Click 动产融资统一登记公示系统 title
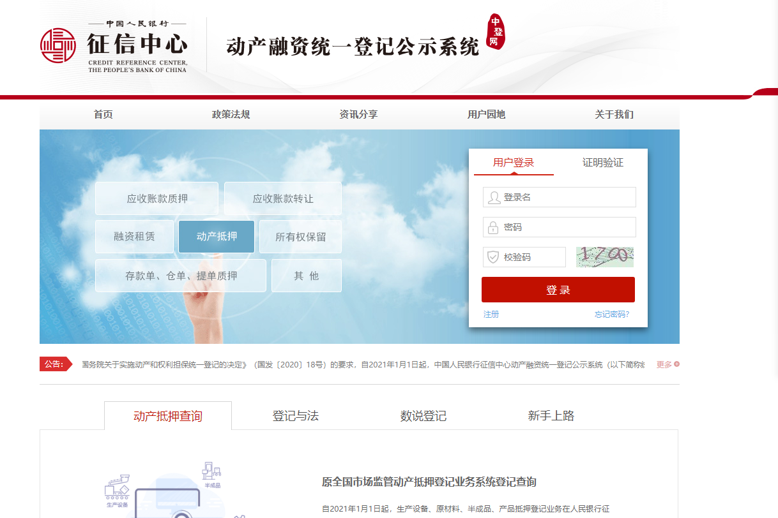The width and height of the screenshot is (778, 518). [x=353, y=47]
